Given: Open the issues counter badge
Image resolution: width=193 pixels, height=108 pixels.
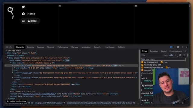Looking at the screenshot, I should (x=172, y=47).
